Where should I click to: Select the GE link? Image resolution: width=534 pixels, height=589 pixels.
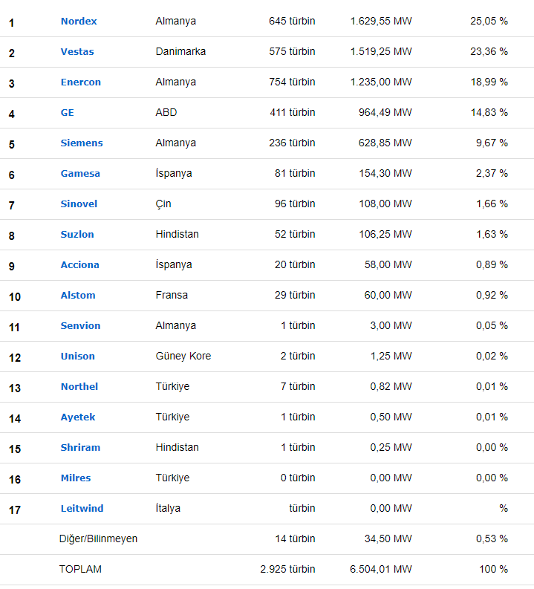[x=68, y=113]
